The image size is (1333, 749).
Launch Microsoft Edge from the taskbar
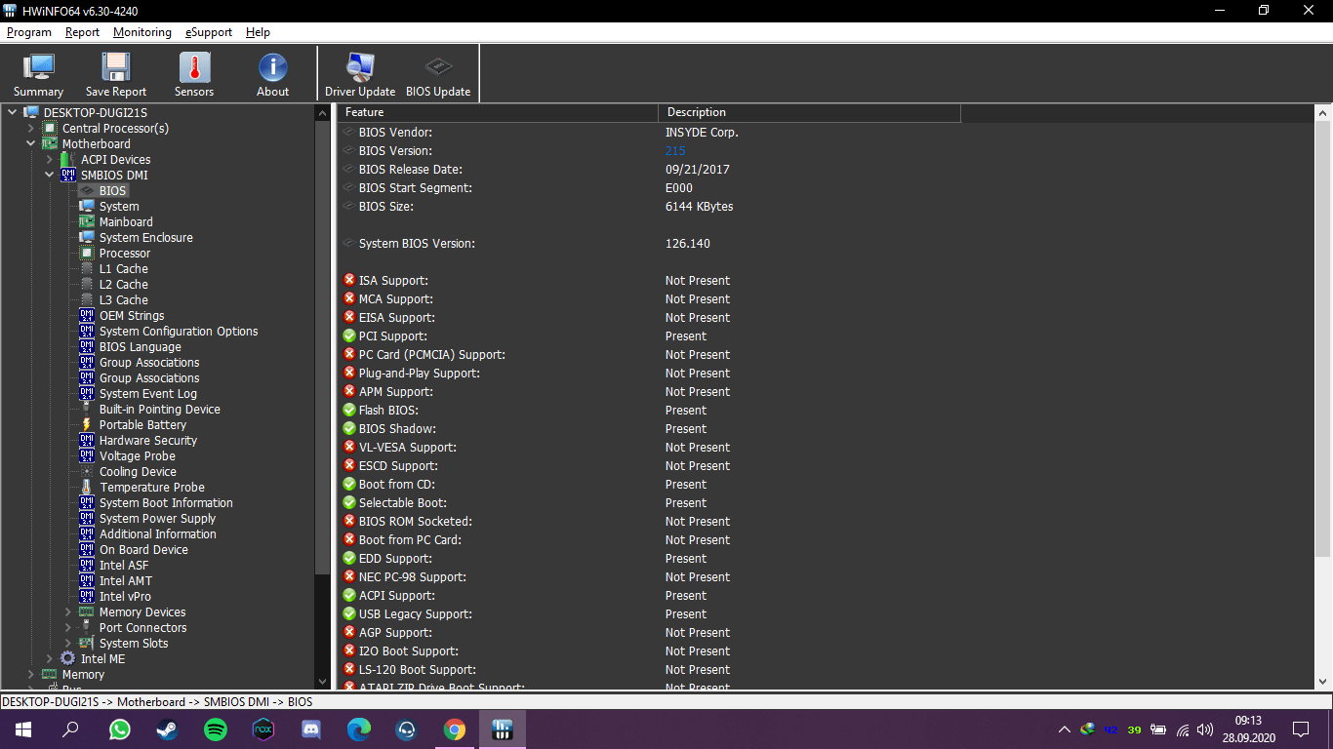pyautogui.click(x=359, y=729)
